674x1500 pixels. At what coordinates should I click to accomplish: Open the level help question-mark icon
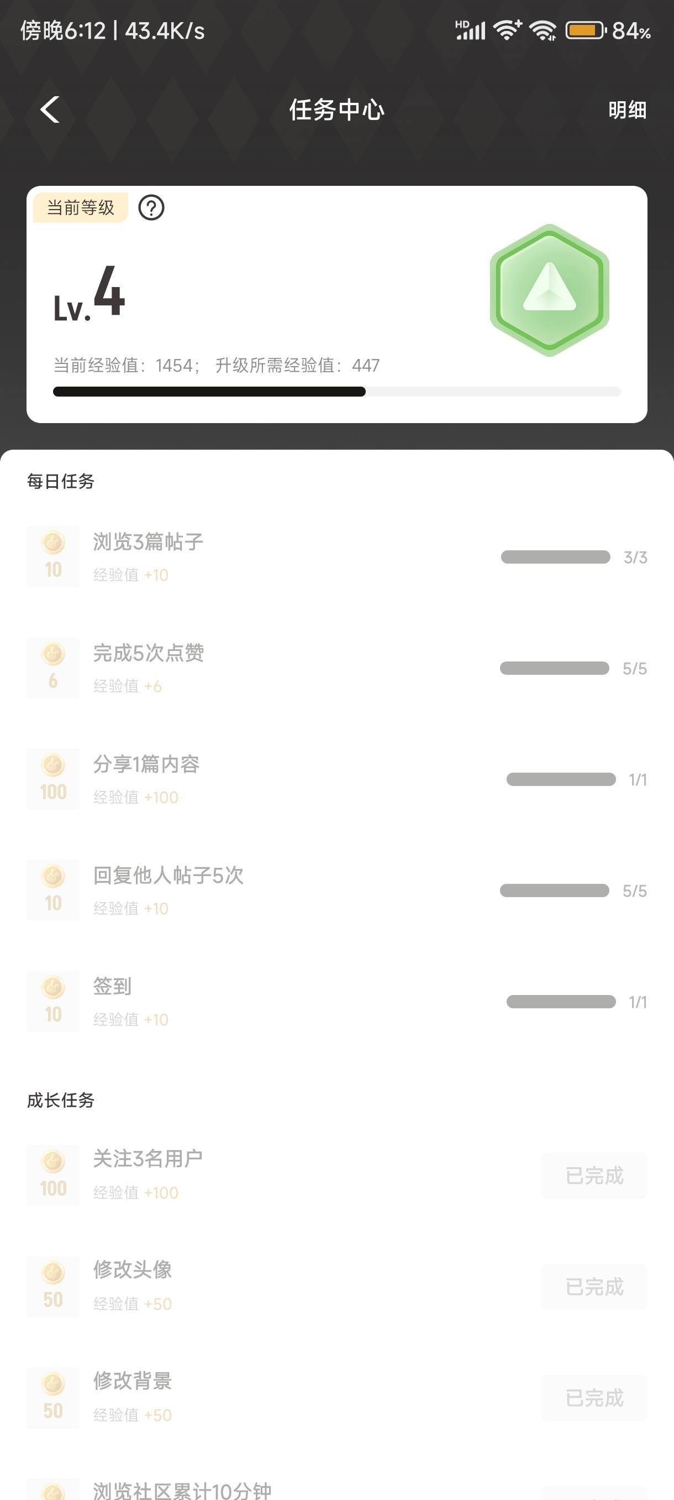coord(151,208)
